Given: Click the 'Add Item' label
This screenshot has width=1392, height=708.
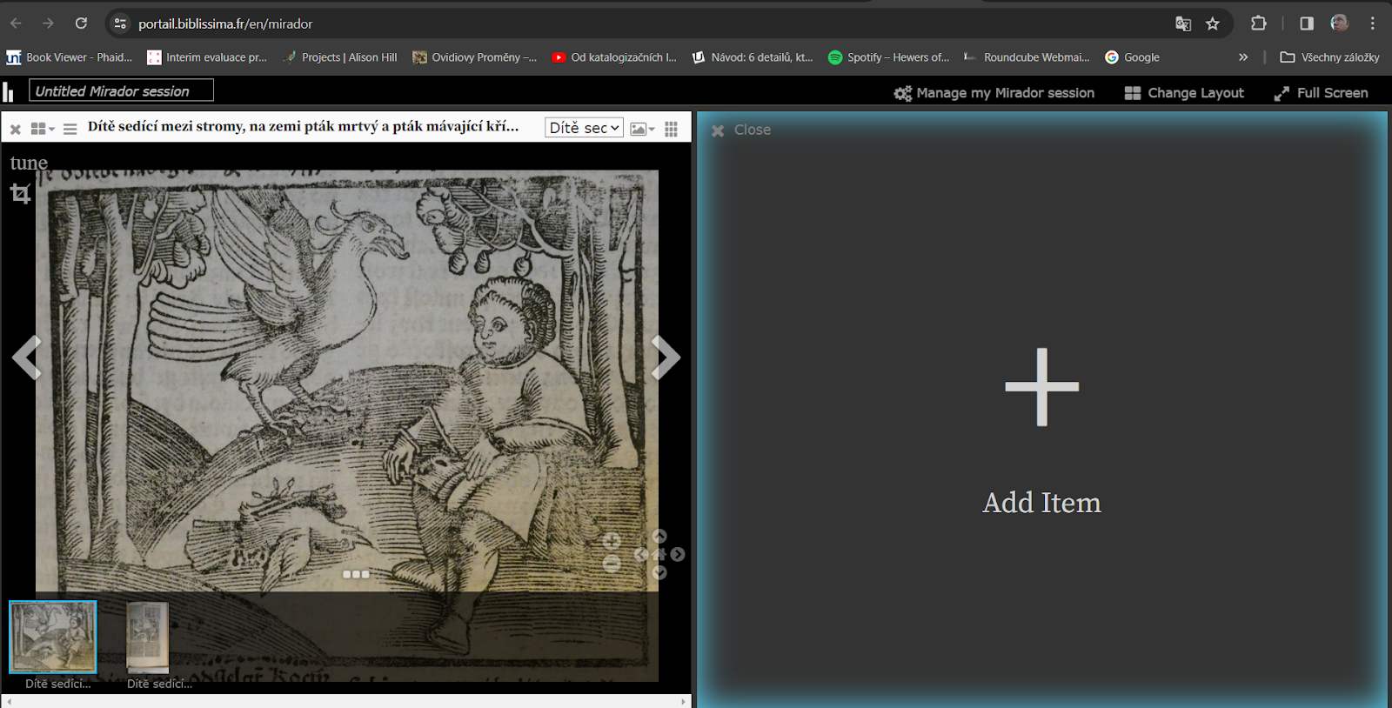Looking at the screenshot, I should [x=1041, y=503].
